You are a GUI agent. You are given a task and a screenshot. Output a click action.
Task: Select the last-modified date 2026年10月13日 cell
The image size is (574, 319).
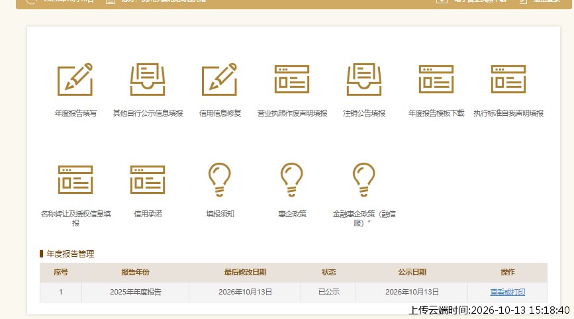pos(245,292)
